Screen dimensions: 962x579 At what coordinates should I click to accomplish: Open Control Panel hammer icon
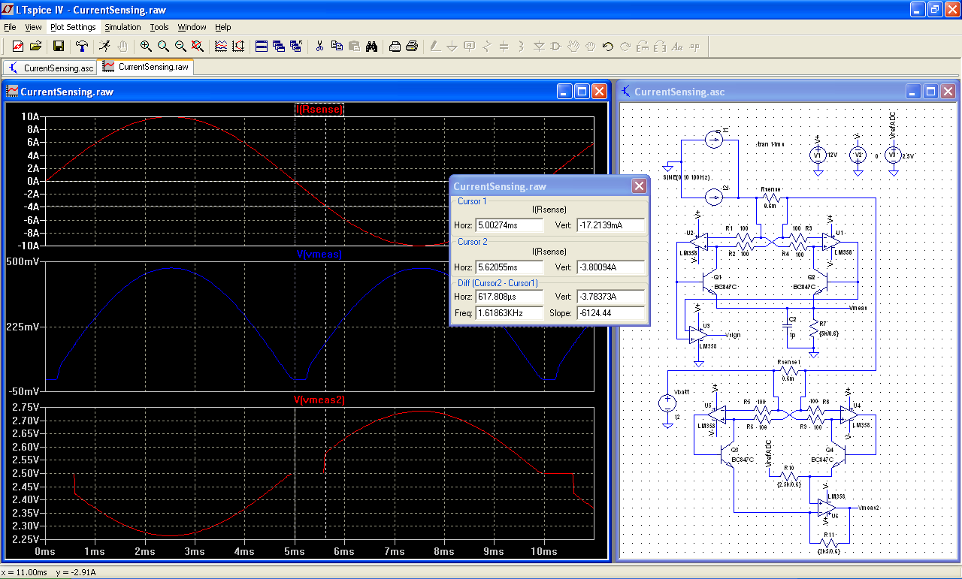(82, 47)
